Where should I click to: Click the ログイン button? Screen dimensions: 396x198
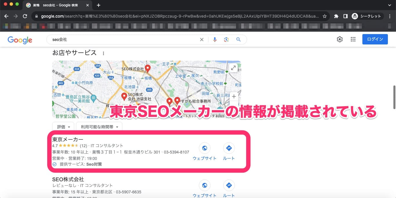pyautogui.click(x=375, y=39)
